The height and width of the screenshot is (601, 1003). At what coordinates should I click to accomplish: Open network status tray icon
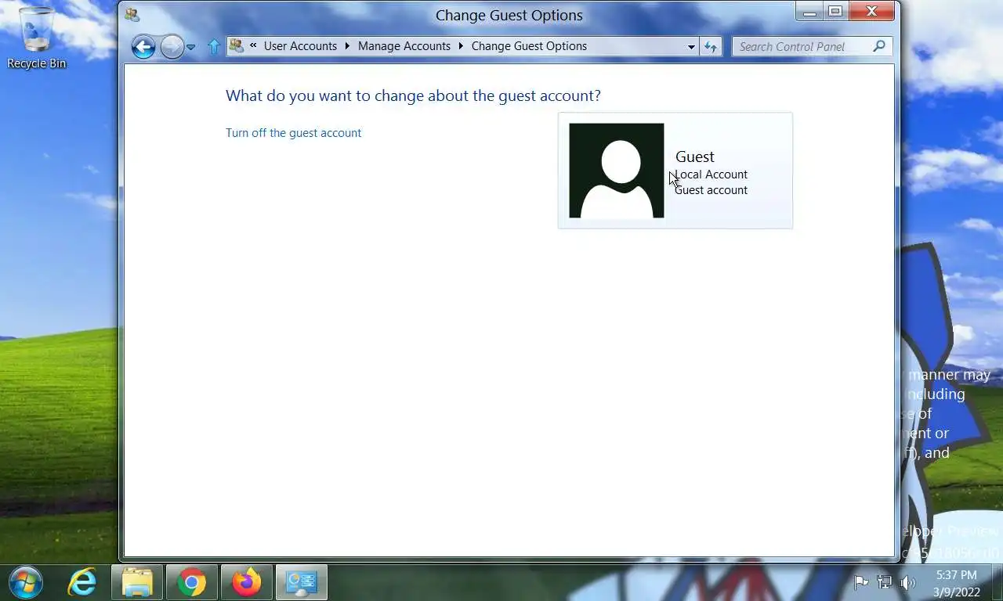coord(885,582)
